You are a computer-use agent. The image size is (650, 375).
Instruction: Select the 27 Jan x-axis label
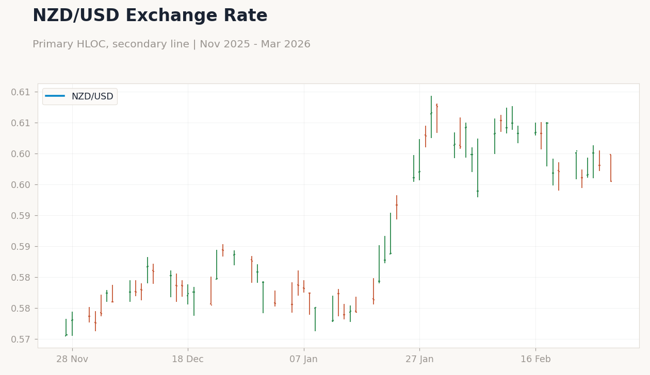[x=419, y=360]
